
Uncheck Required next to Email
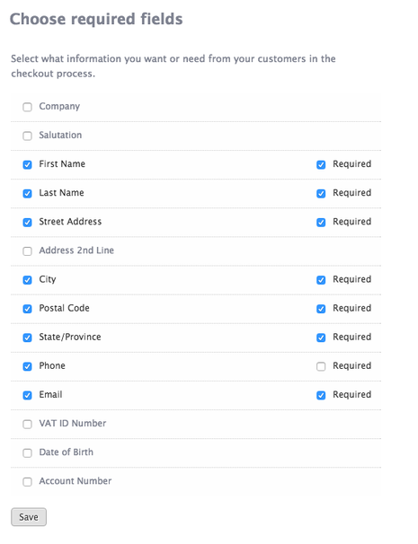pos(321,395)
